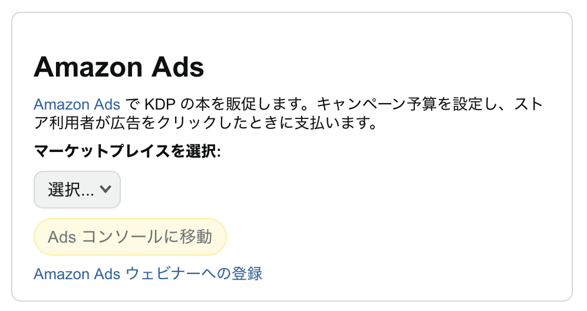
Task: Click the Amazon Ads heading
Action: point(119,67)
